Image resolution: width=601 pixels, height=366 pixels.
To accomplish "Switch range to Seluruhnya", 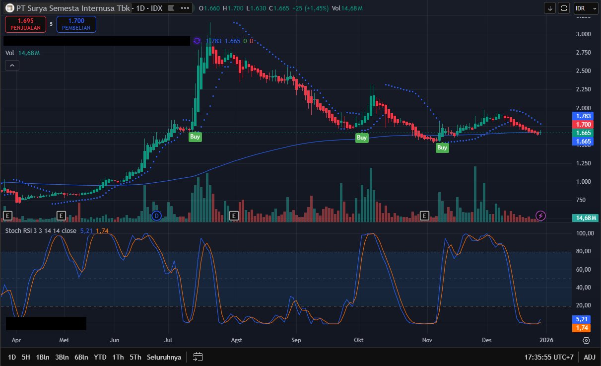I will 164,357.
